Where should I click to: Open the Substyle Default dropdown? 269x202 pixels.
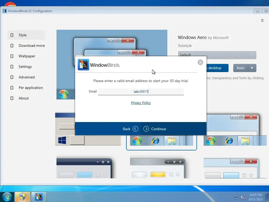tap(217, 55)
